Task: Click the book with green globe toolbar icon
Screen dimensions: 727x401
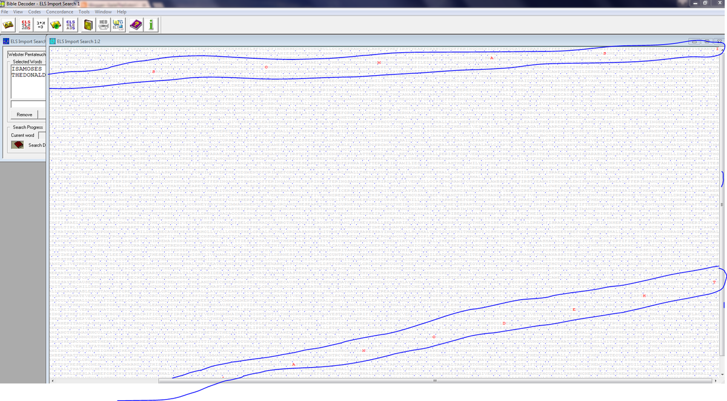Action: (56, 25)
